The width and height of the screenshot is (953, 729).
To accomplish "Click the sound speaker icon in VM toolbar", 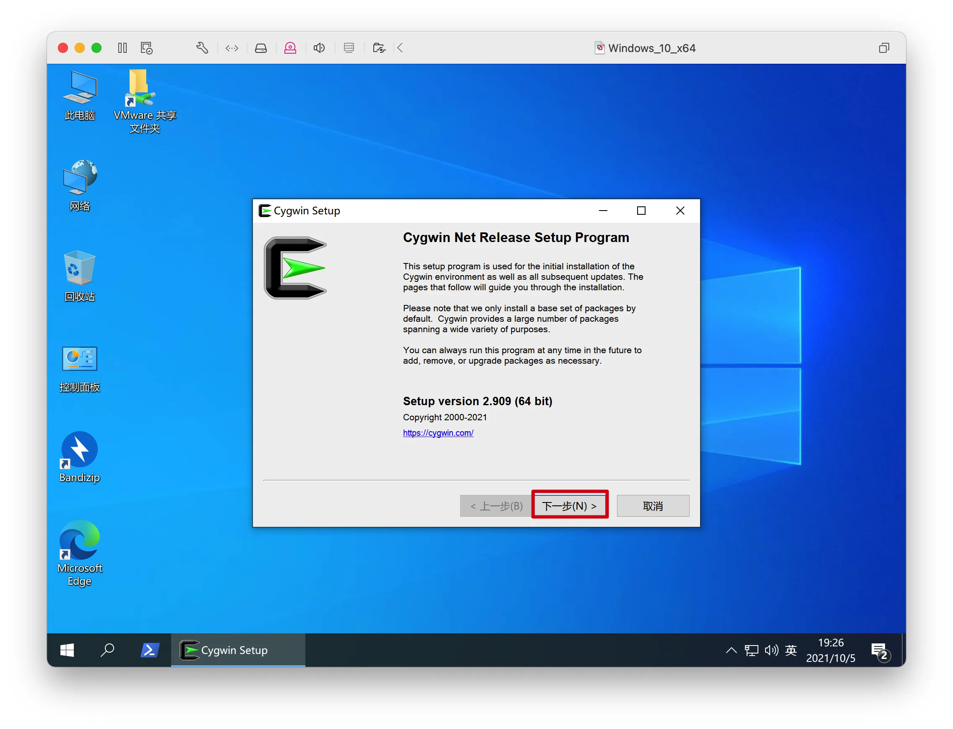I will [x=319, y=48].
